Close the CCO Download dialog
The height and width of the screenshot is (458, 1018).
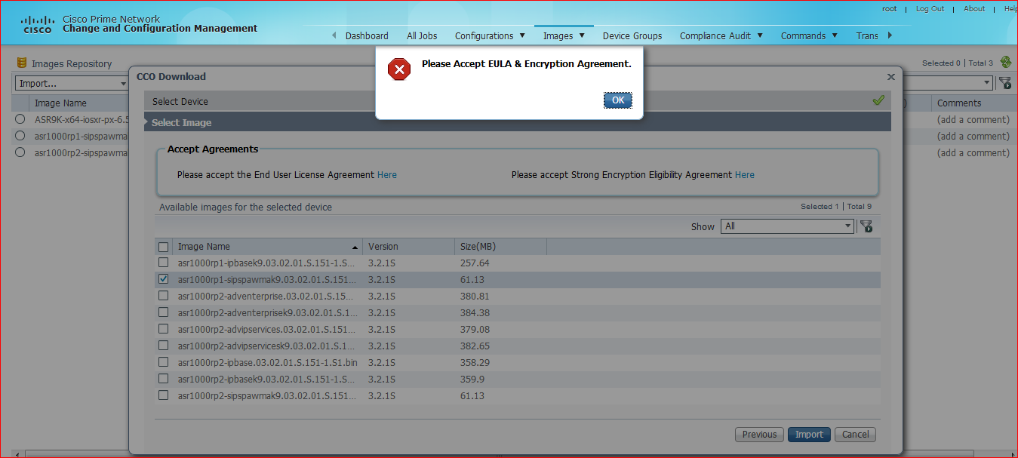(891, 77)
